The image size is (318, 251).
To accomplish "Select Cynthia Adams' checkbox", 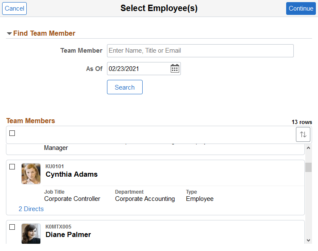I will click(x=12, y=166).
